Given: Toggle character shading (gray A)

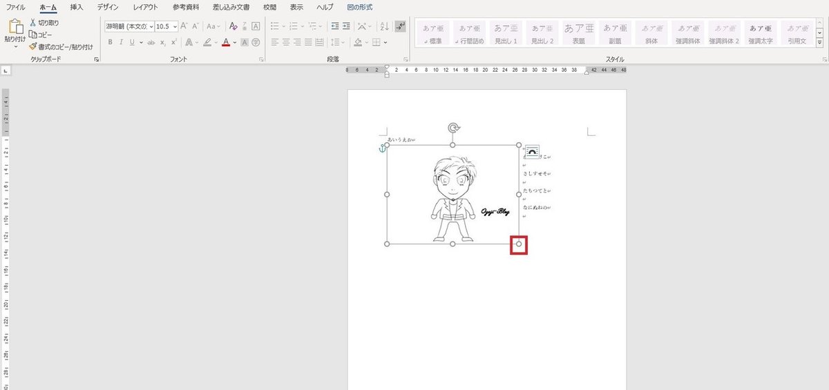Looking at the screenshot, I should tap(245, 42).
